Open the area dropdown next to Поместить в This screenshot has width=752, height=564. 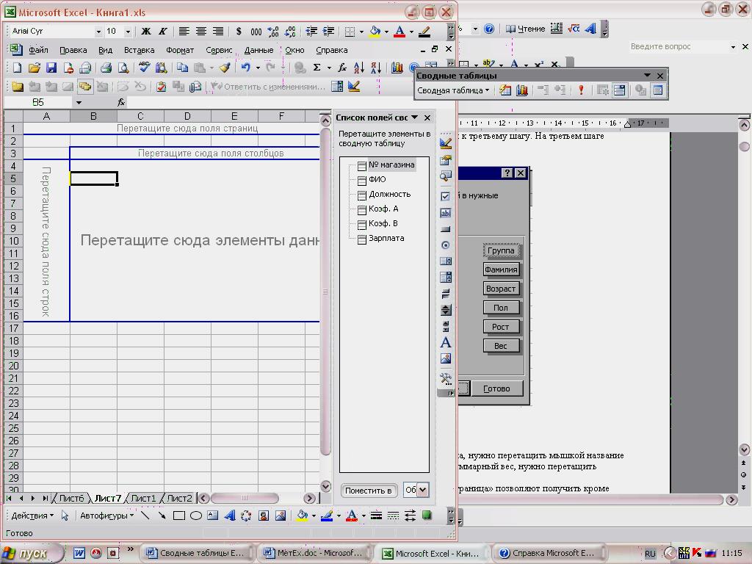(x=422, y=490)
